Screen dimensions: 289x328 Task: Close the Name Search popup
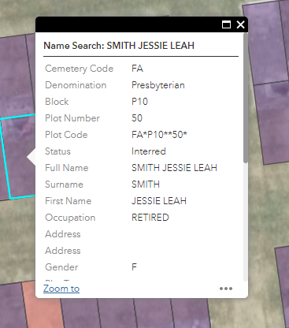[240, 24]
